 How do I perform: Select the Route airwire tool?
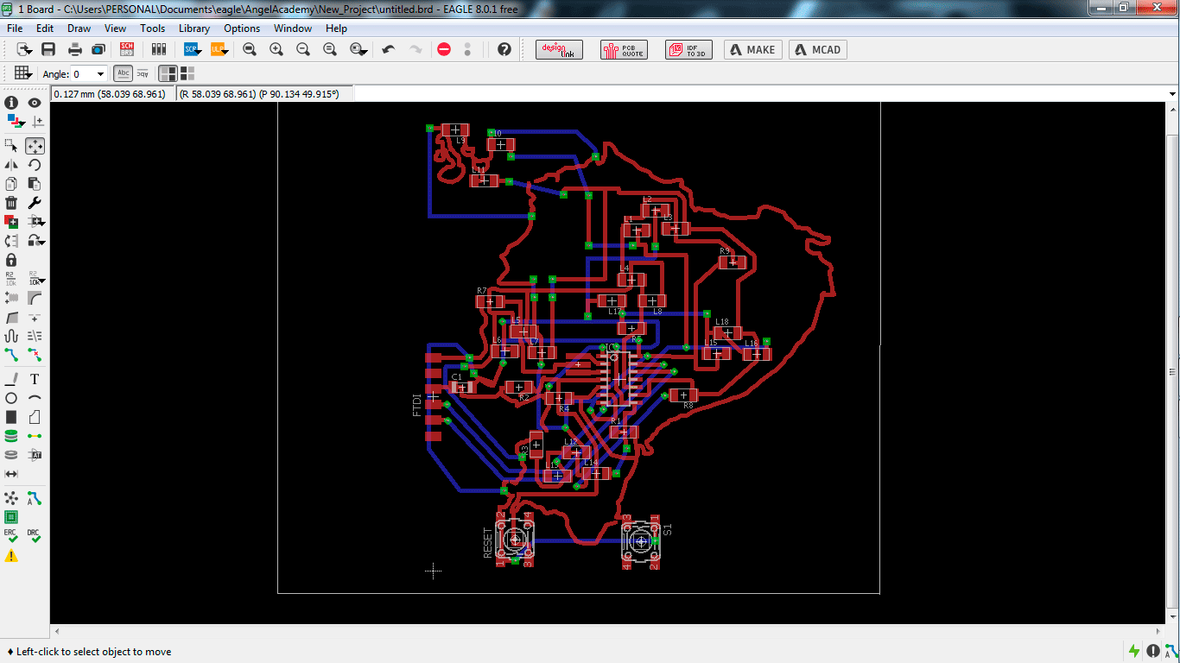coord(11,355)
